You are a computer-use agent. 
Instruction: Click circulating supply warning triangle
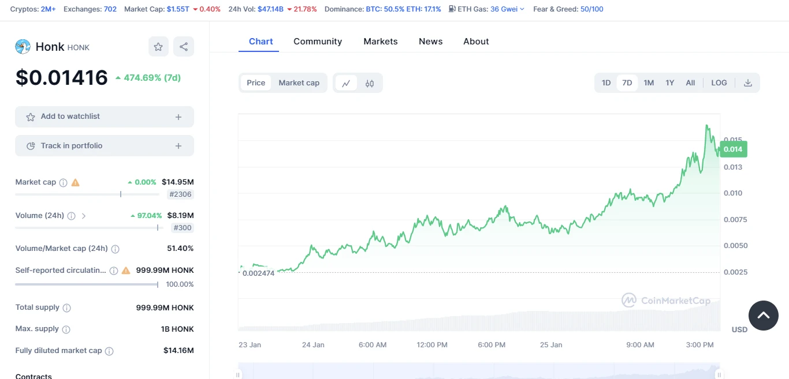point(126,271)
